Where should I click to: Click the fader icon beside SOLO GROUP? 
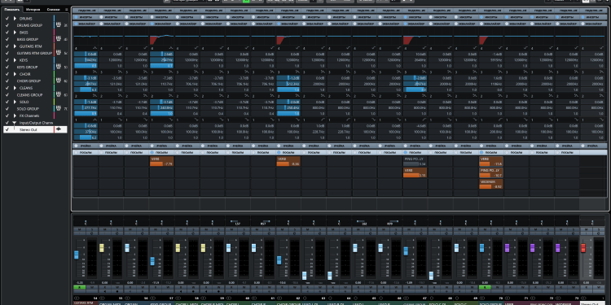59,108
